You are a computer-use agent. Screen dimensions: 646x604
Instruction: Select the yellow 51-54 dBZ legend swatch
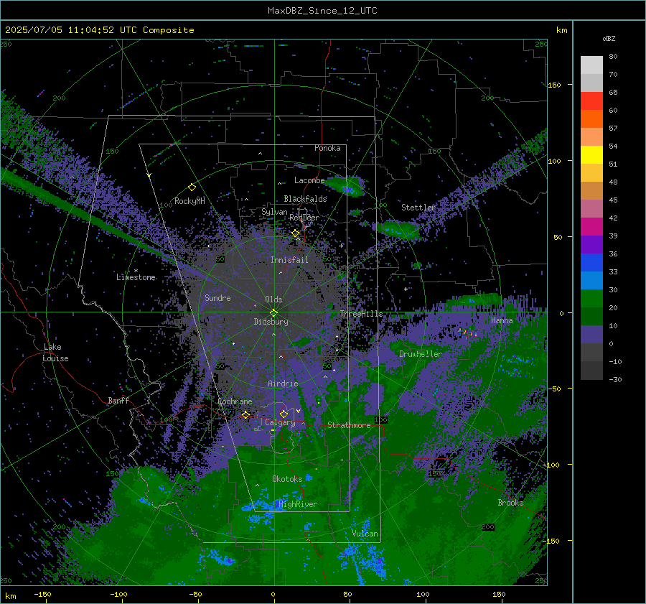click(x=591, y=154)
